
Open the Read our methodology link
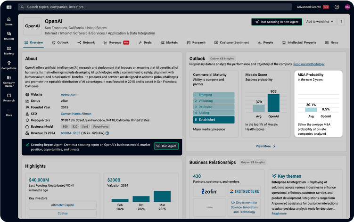pyautogui.click(x=309, y=64)
